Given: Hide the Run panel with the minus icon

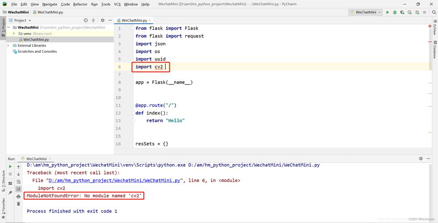Looking at the screenshot, I should [429, 158].
